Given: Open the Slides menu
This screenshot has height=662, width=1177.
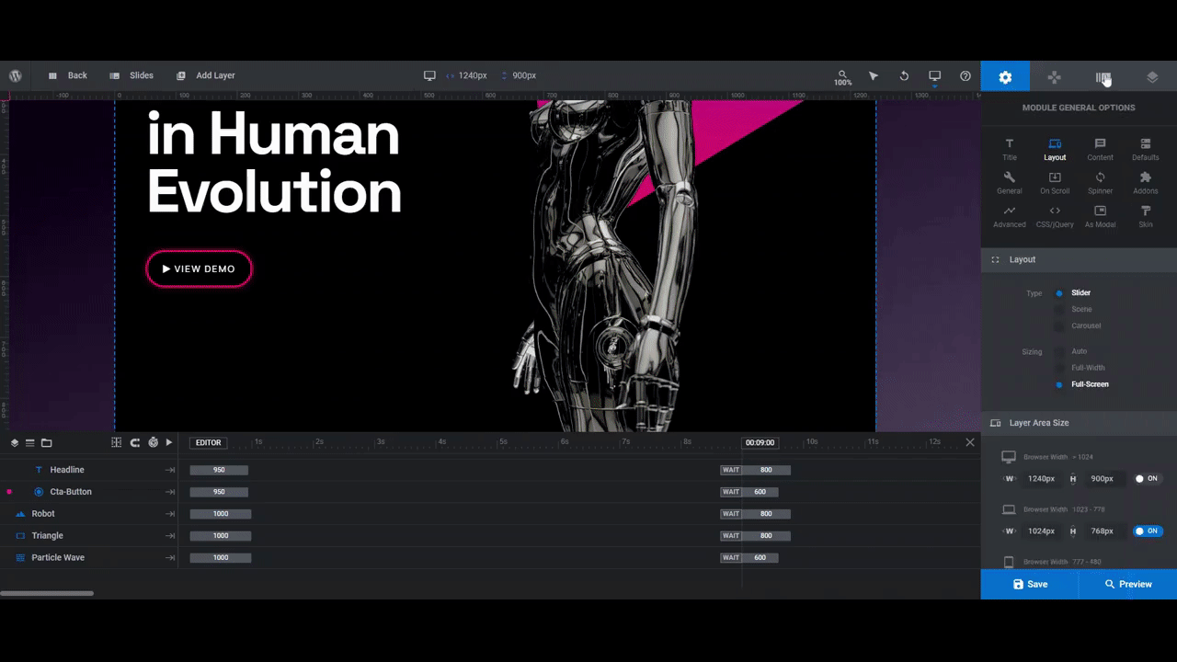Looking at the screenshot, I should [131, 75].
